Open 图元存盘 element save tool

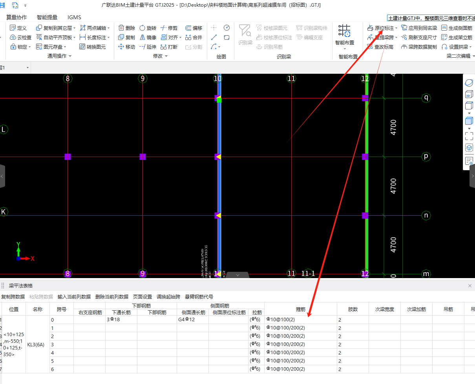pyautogui.click(x=49, y=47)
